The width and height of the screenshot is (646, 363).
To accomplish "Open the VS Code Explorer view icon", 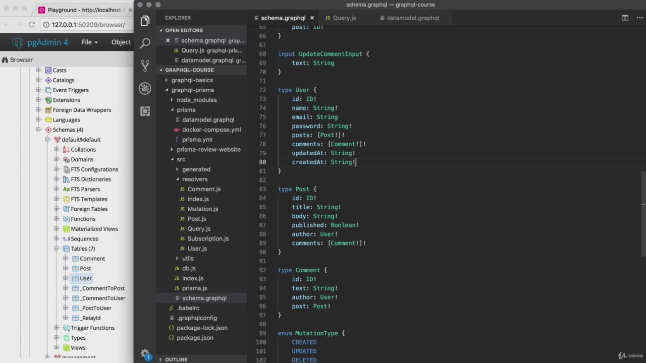I will point(145,21).
